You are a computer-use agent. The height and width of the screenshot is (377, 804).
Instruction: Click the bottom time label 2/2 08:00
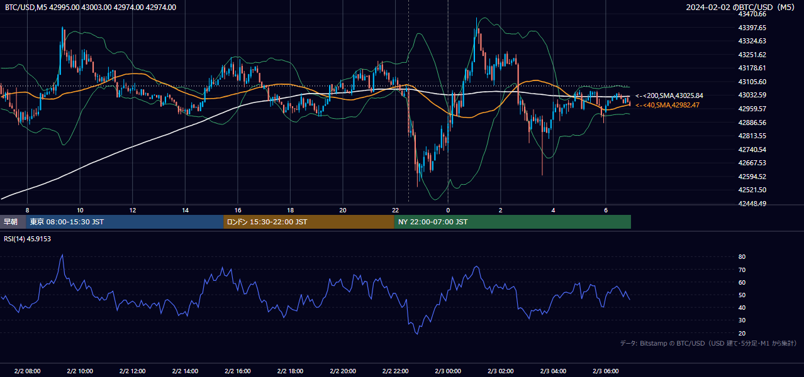click(x=27, y=371)
